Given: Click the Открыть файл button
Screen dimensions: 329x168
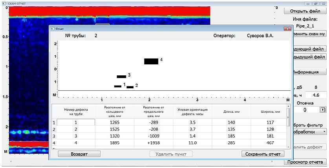Looking at the screenshot, I should (x=305, y=11).
